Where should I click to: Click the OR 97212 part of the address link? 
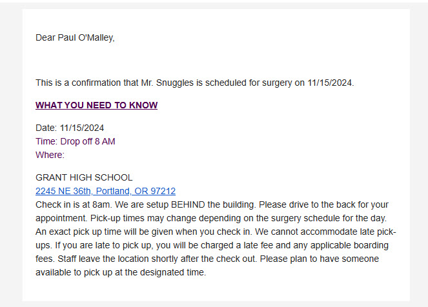click(155, 191)
